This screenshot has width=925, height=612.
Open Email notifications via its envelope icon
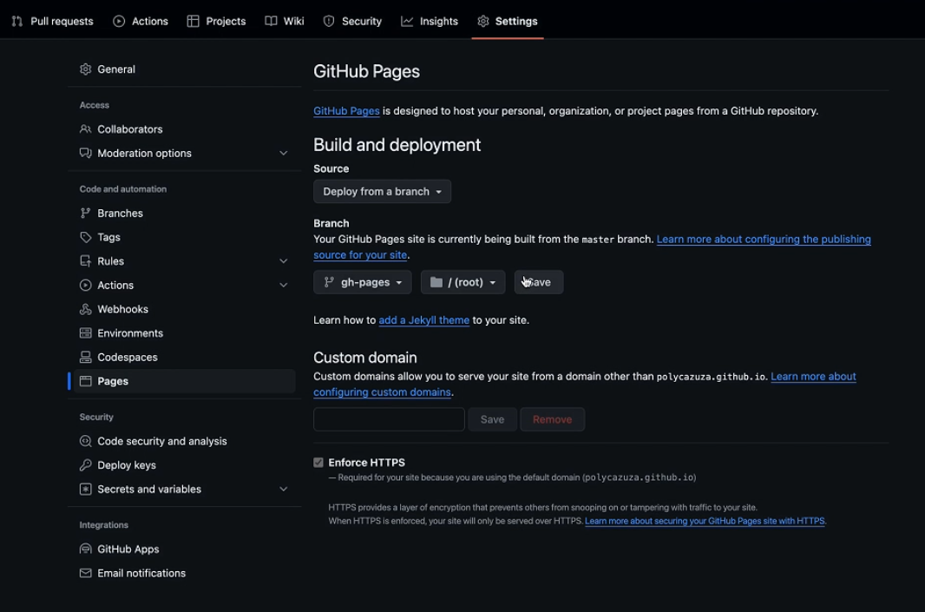coord(88,573)
